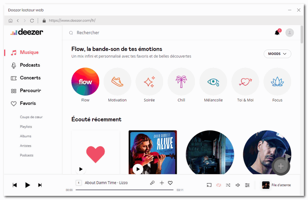This screenshot has height=200, width=308.
Task: Go forward with the forward arrow
Action: coord(25,21)
